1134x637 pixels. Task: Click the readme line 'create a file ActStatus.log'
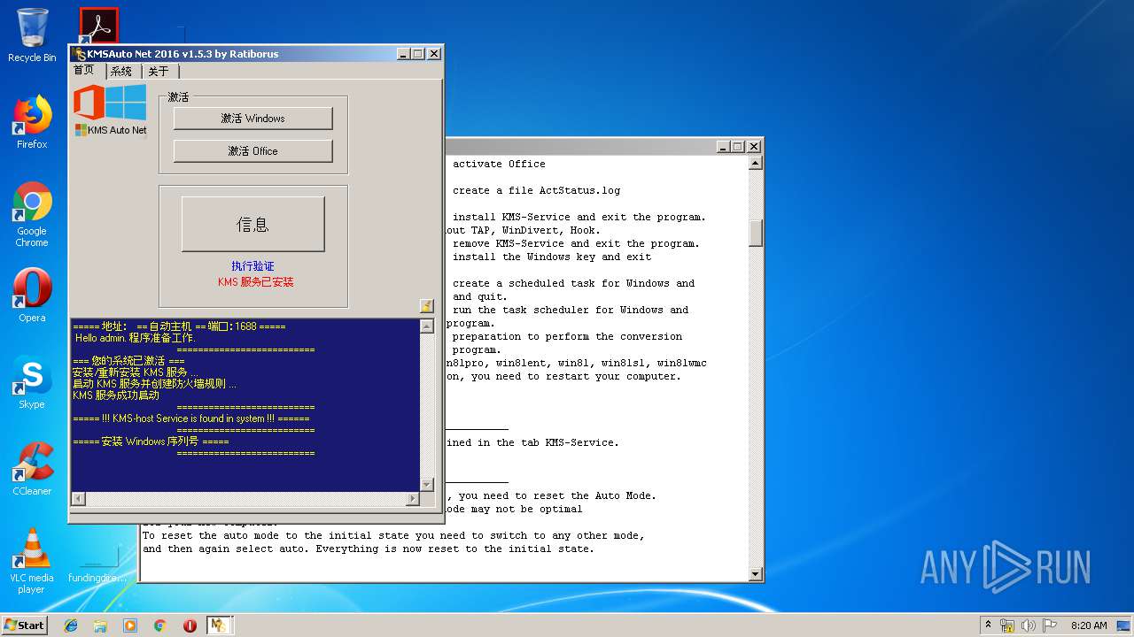coord(536,190)
